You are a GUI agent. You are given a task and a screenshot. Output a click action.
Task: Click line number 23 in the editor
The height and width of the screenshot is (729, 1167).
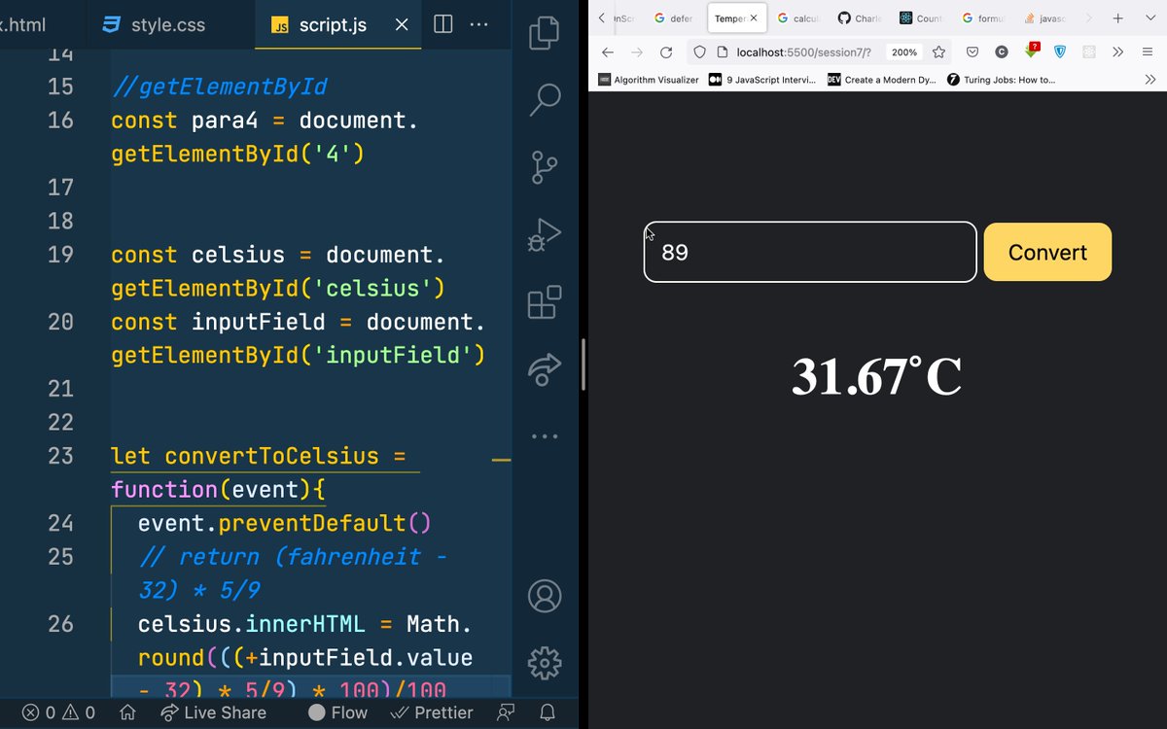[x=60, y=455]
